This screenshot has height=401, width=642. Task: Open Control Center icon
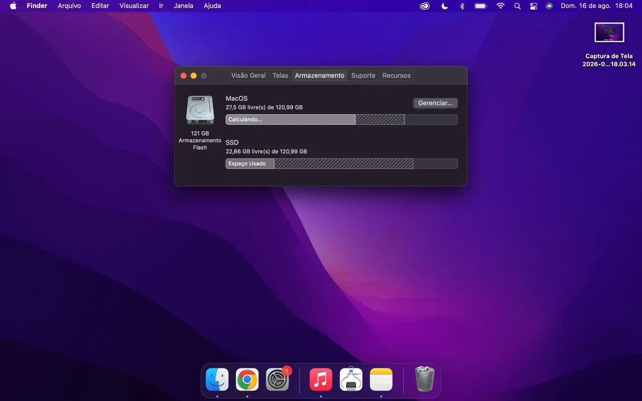[534, 6]
